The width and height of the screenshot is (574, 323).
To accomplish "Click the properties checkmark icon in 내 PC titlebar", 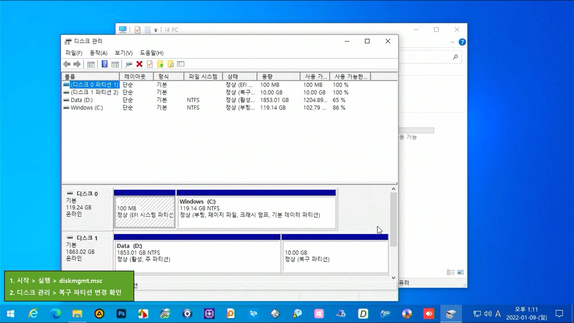I will 138,30.
